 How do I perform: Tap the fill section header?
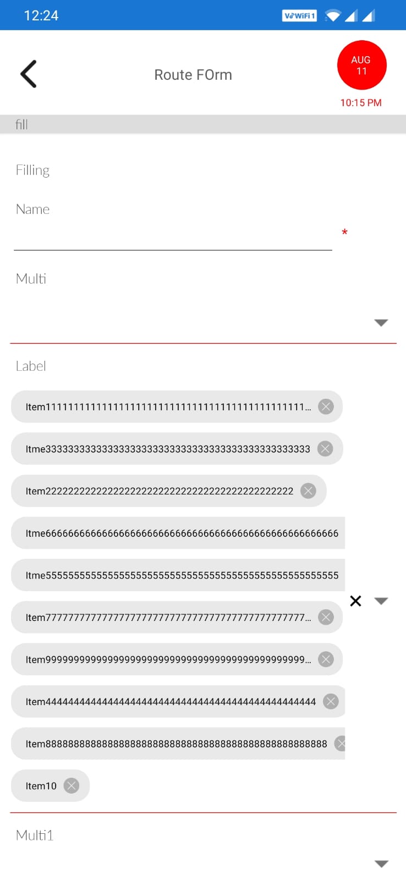[21, 124]
